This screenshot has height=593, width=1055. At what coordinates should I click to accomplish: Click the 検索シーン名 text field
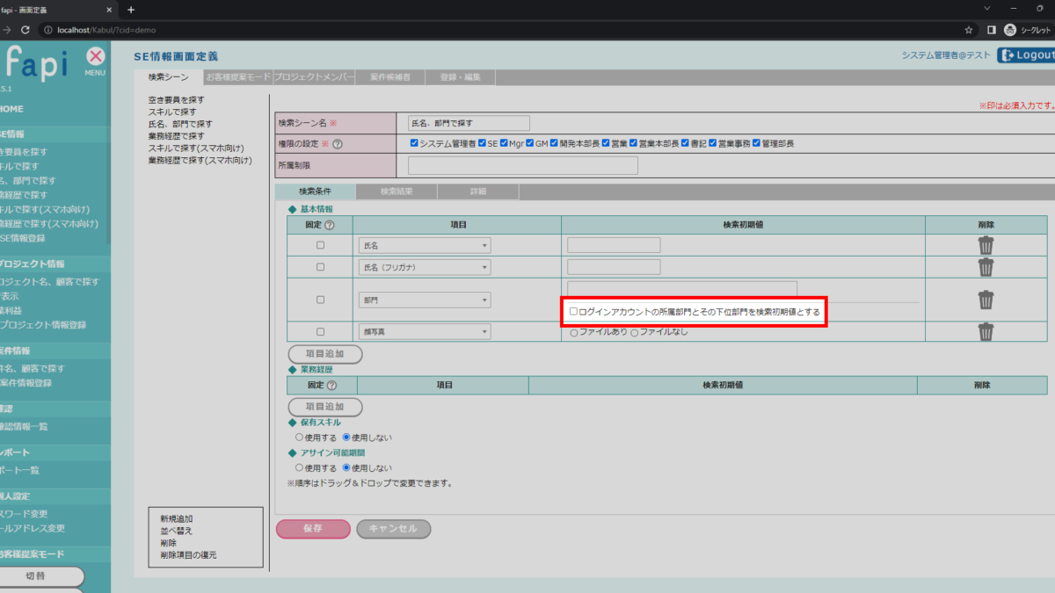[x=469, y=123]
